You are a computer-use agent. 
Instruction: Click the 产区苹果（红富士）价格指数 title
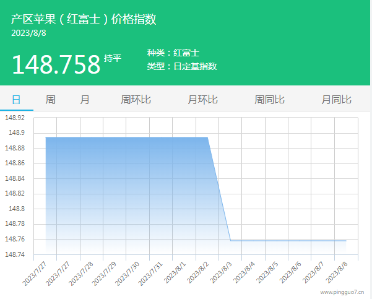84,19
